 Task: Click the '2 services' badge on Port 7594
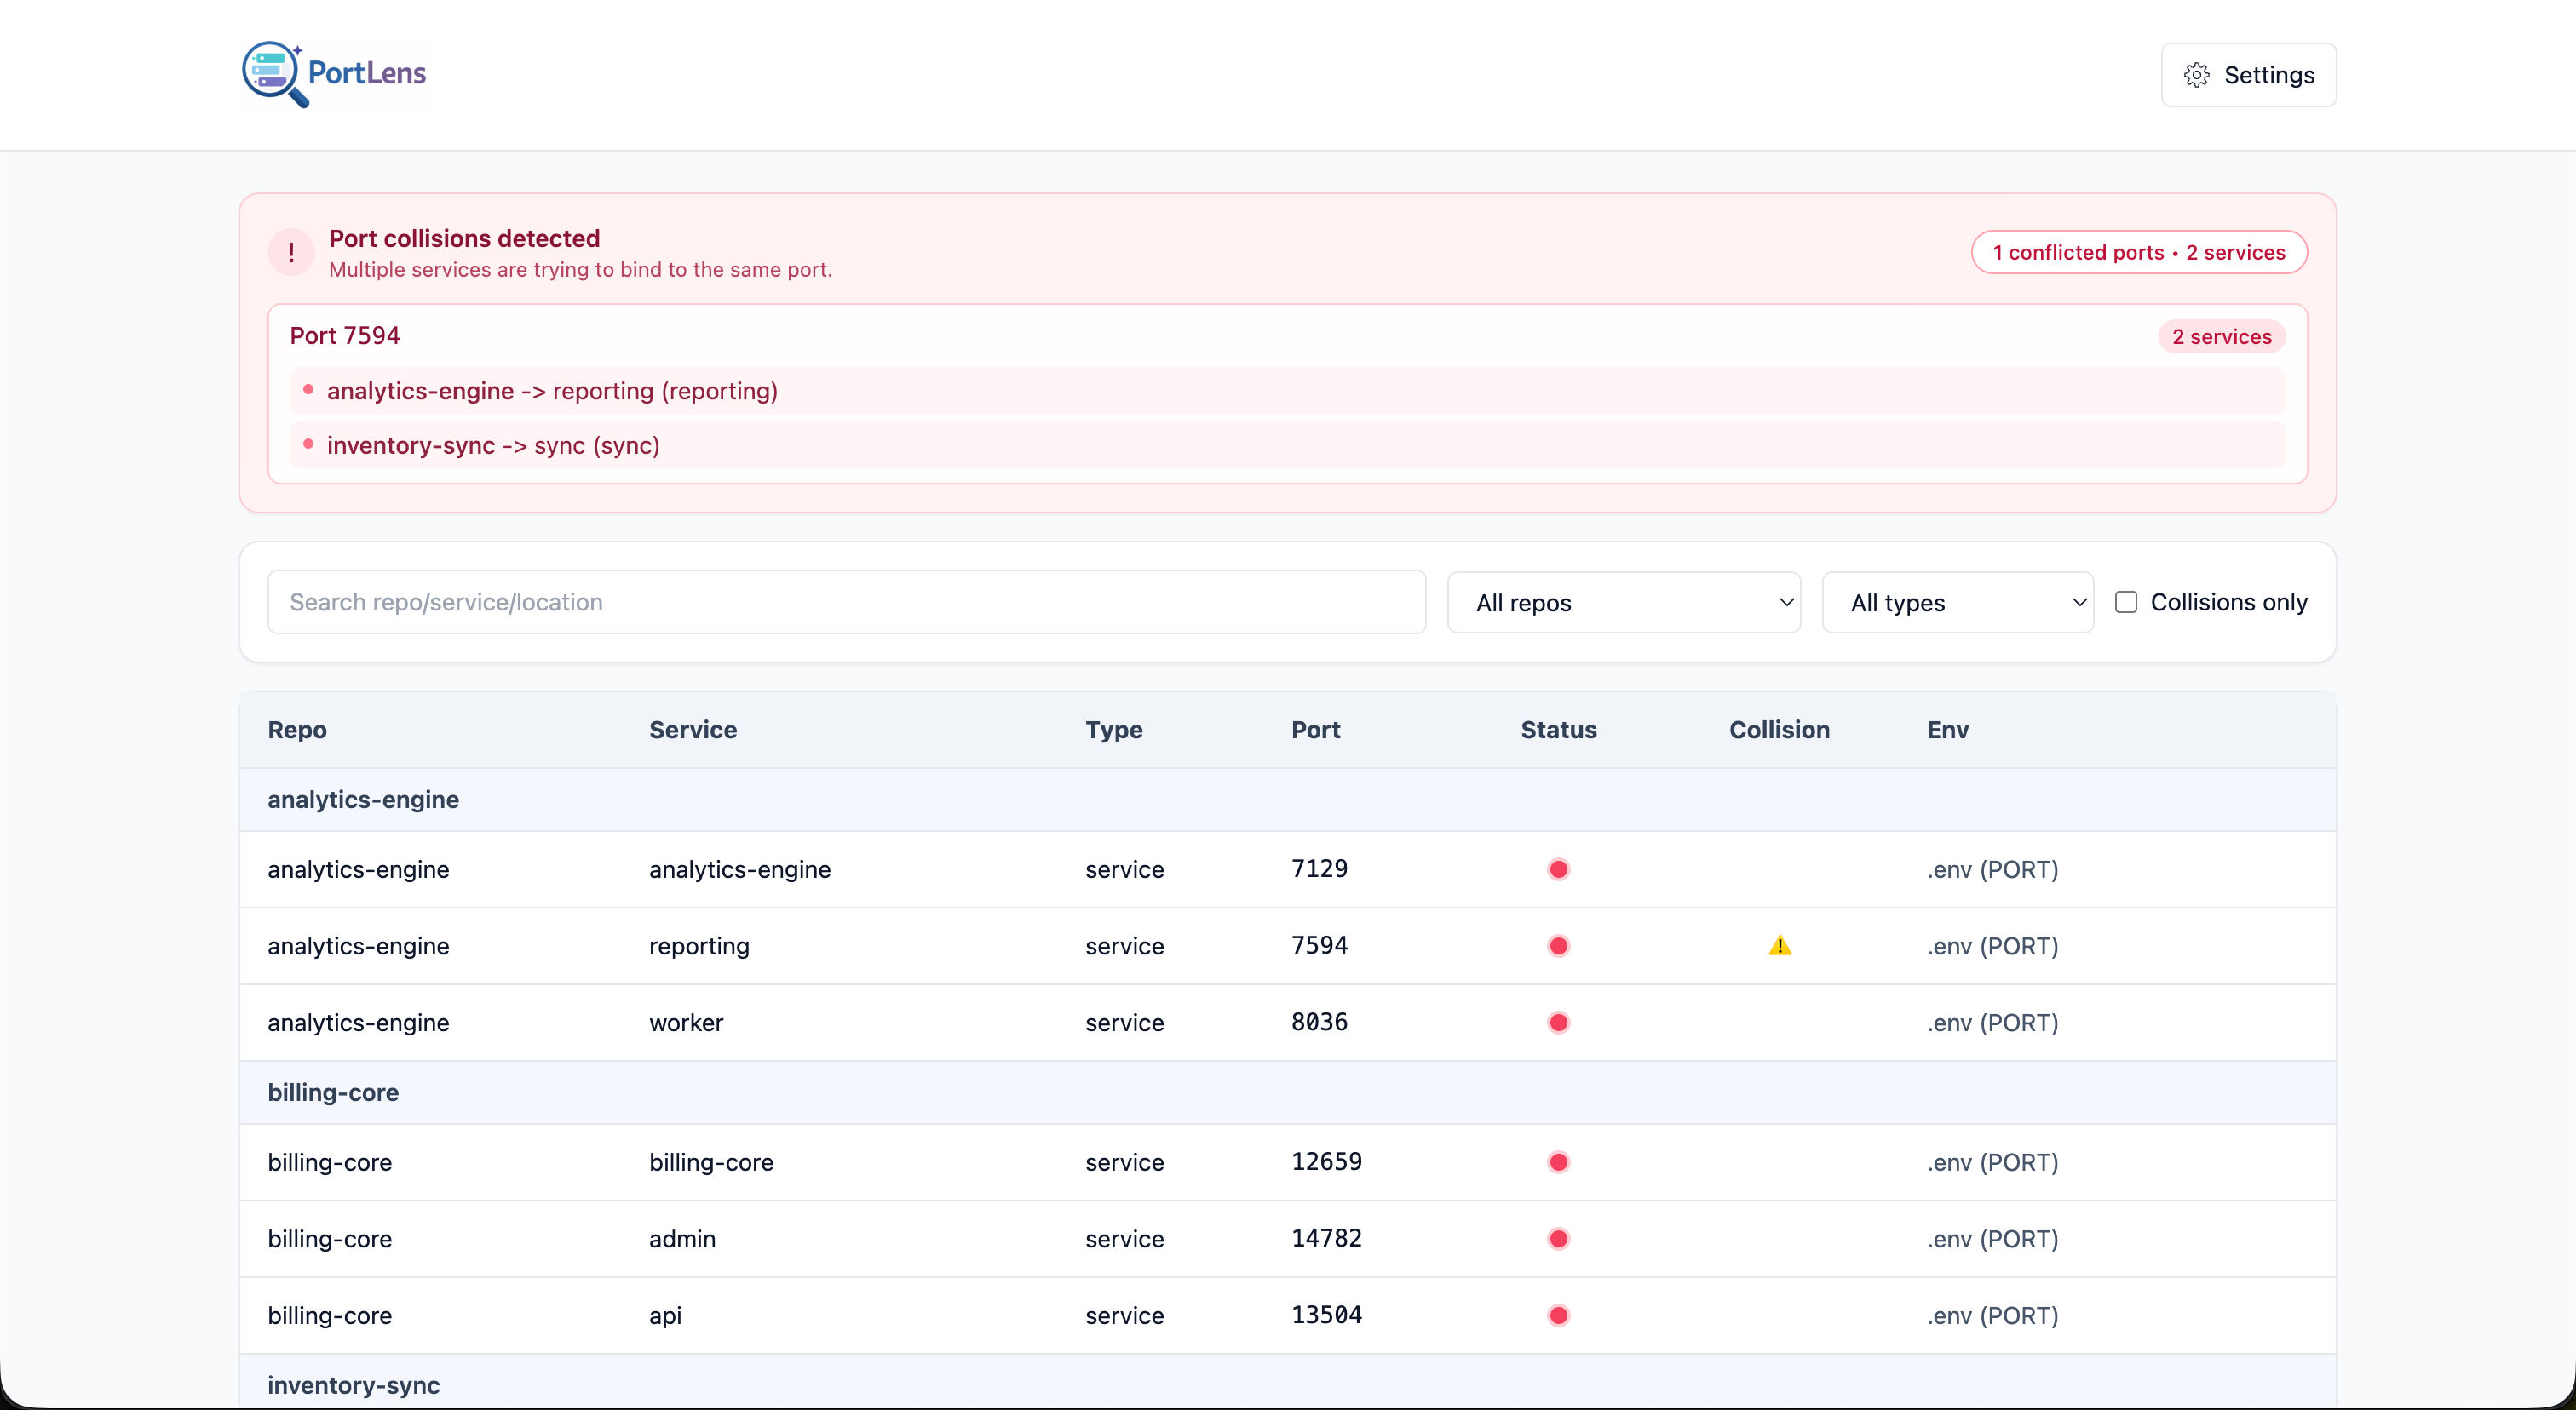click(x=2221, y=335)
